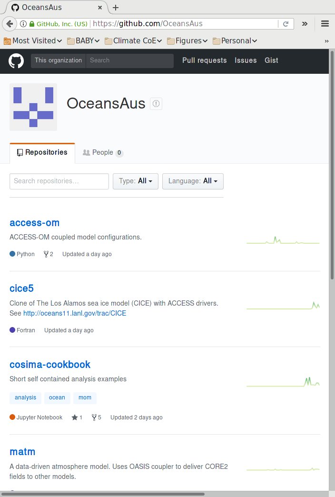Open the Type: All filter dropdown

(136, 181)
